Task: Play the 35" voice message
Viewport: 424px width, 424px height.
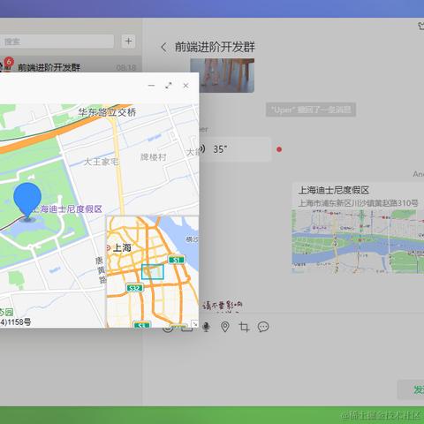Action: (236, 149)
